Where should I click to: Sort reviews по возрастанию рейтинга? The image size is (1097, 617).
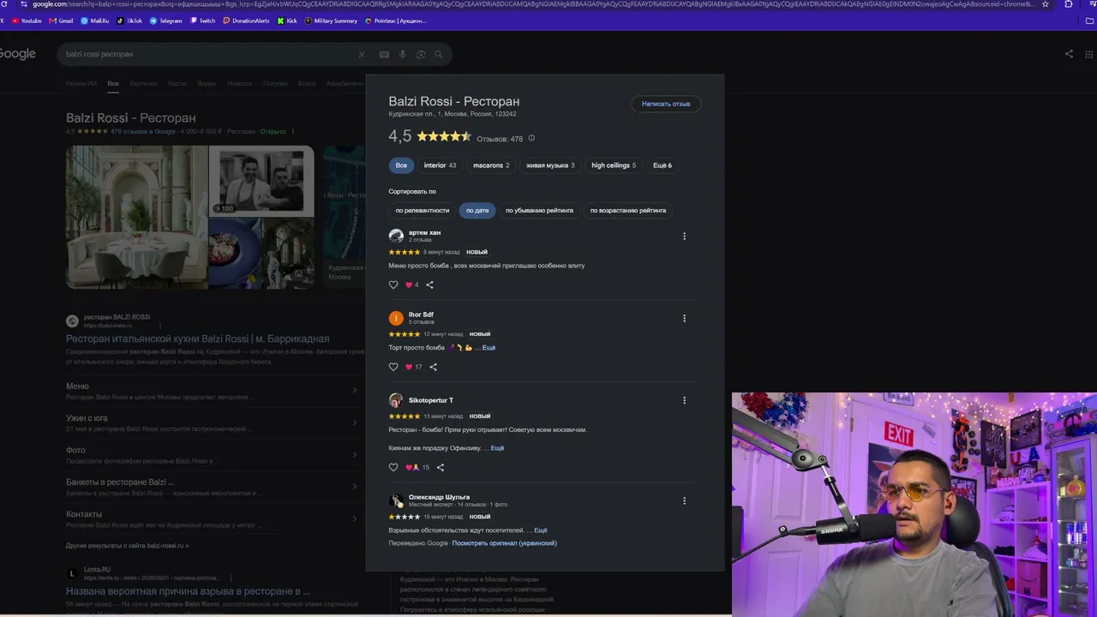tap(628, 210)
